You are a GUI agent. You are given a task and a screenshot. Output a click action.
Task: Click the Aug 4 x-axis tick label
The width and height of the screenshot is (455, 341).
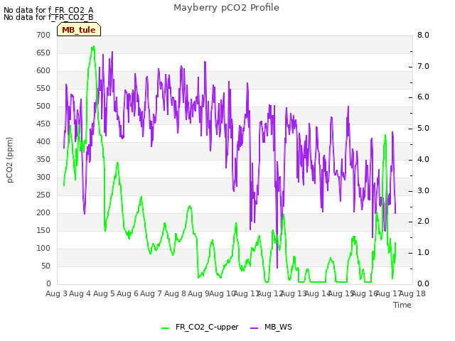tap(80, 293)
